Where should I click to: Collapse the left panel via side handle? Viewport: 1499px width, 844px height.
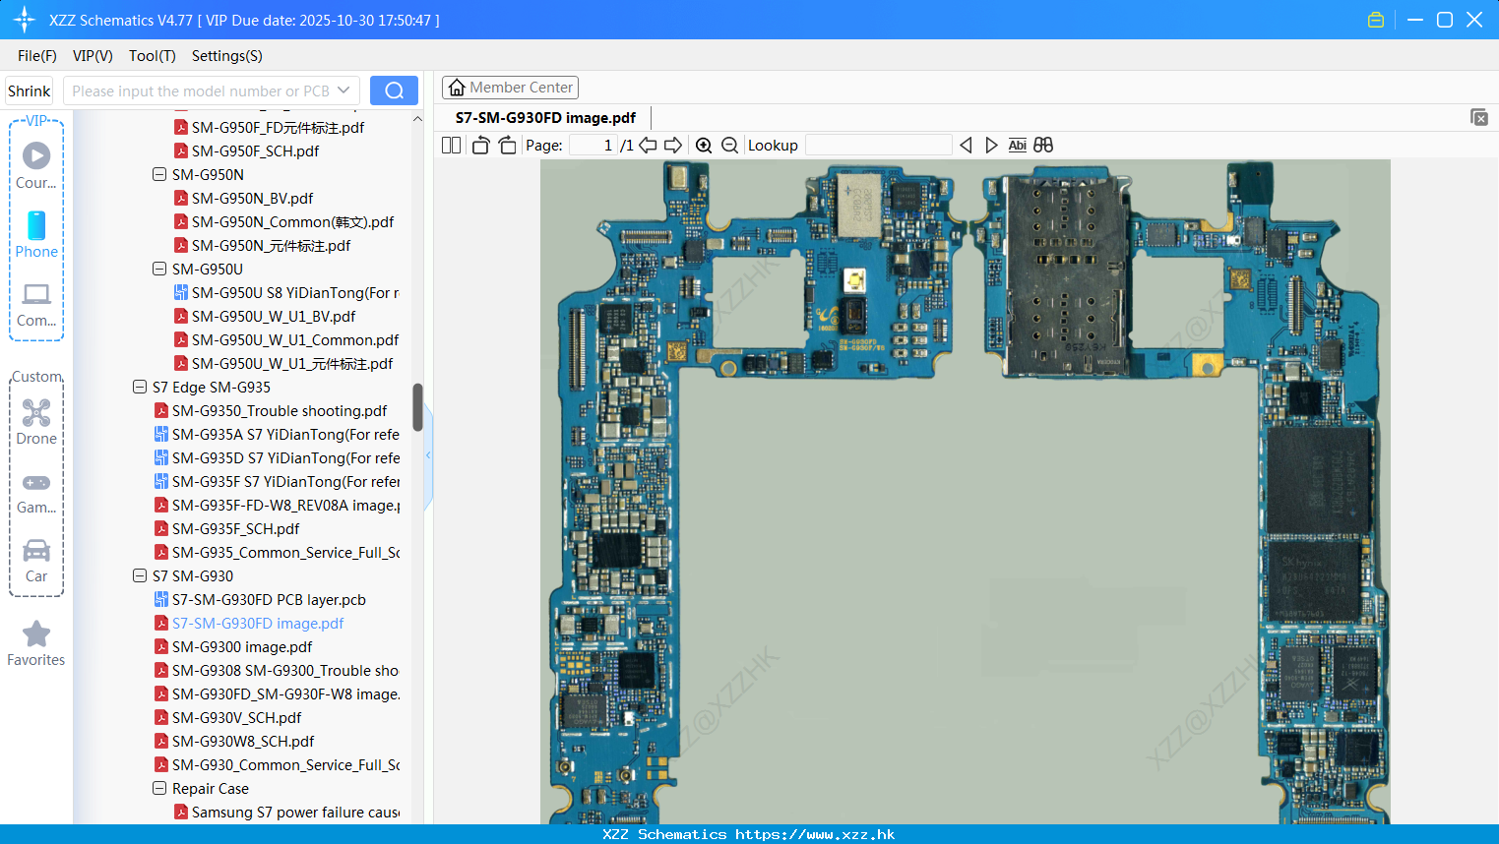tap(428, 455)
